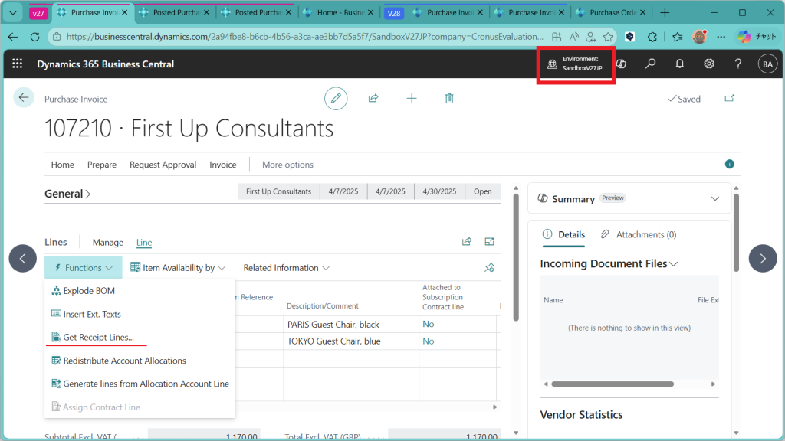The height and width of the screenshot is (441, 785).
Task: Click the trash delete icon
Action: tap(449, 99)
